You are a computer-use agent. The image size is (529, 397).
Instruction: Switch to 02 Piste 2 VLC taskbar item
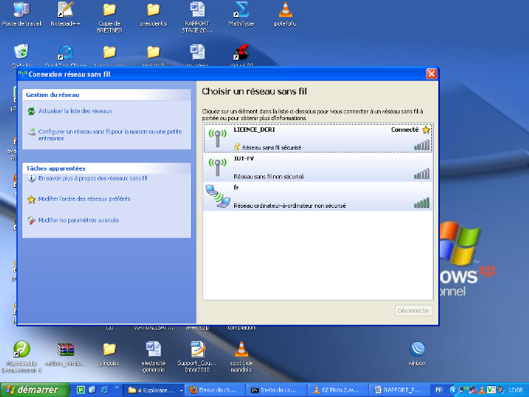coord(337,389)
